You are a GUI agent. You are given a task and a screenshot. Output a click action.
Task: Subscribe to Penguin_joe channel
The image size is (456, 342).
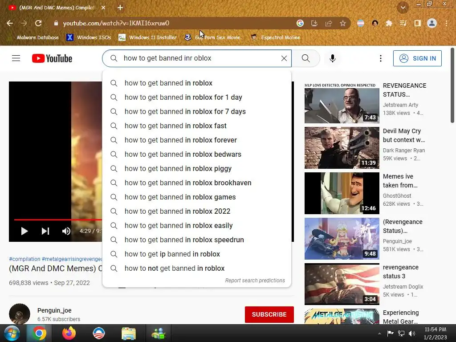pyautogui.click(x=269, y=315)
